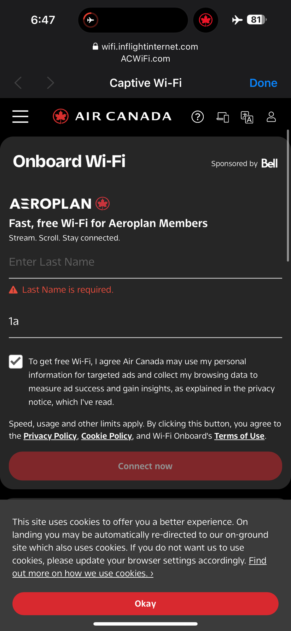Screen dimensions: 291x631
Task: Tap the Air Canada maple leaf logo
Action: [x=61, y=116]
